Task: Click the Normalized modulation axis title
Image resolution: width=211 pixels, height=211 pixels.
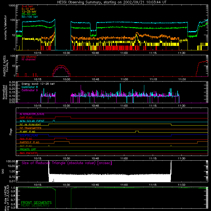Action: [x=5, y=92]
